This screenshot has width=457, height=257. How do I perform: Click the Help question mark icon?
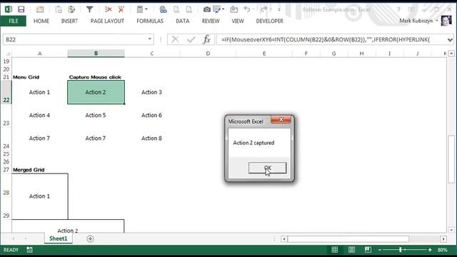click(x=398, y=9)
